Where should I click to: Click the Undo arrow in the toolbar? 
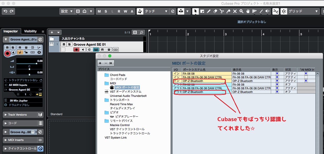[5, 11]
